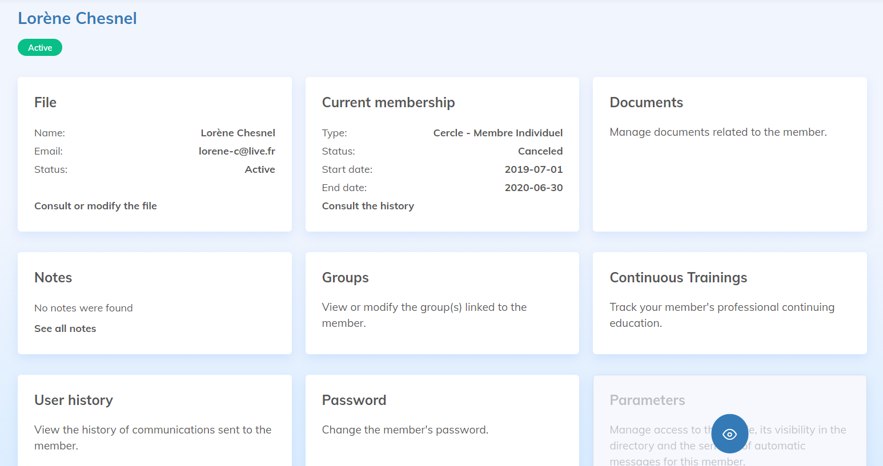Open Consult the history link
Screen dimensions: 883x466
coord(368,206)
